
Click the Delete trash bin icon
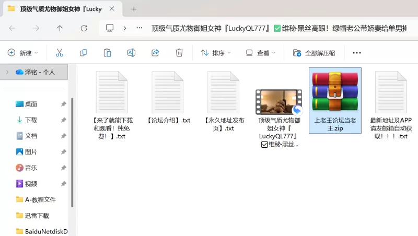[x=179, y=53]
